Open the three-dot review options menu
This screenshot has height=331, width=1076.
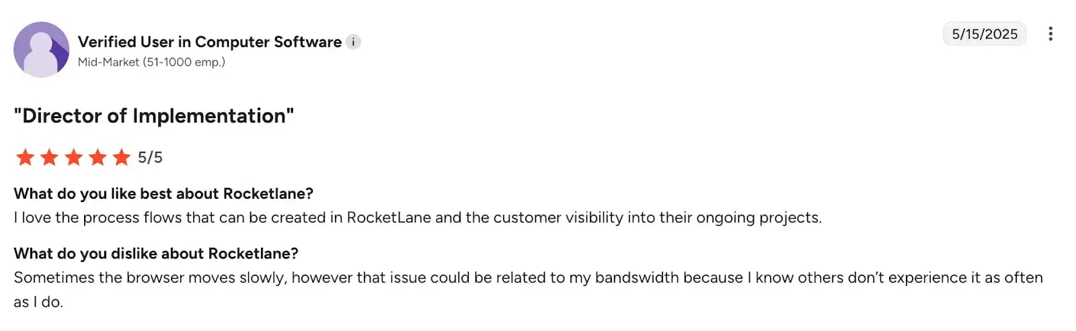1050,34
